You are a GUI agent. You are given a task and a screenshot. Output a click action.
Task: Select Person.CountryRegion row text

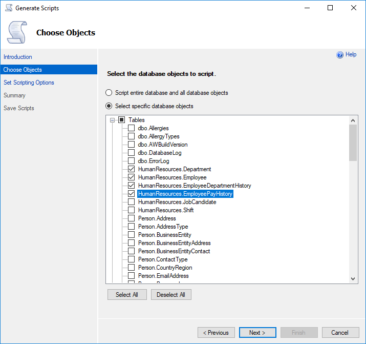click(165, 267)
